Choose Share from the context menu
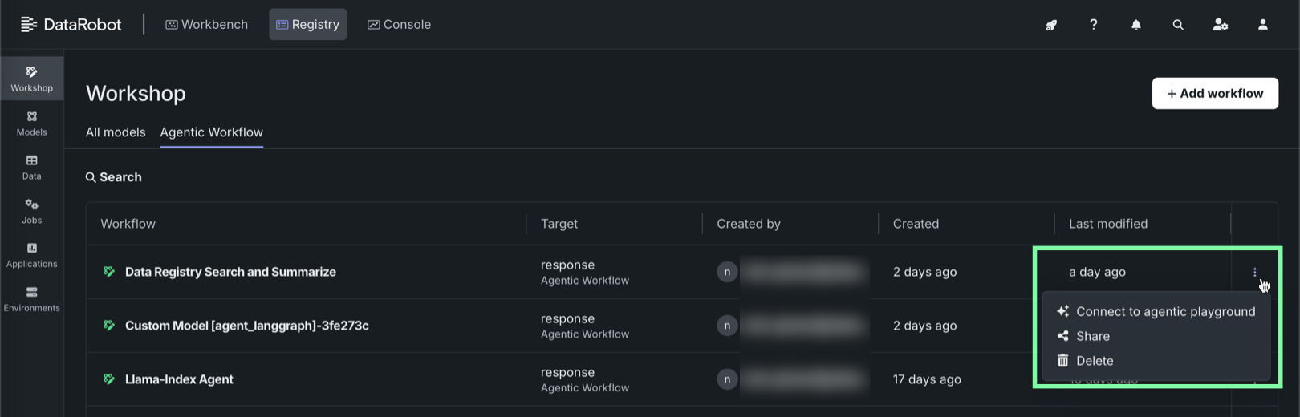Viewport: 1300px width, 417px height. pyautogui.click(x=1092, y=336)
